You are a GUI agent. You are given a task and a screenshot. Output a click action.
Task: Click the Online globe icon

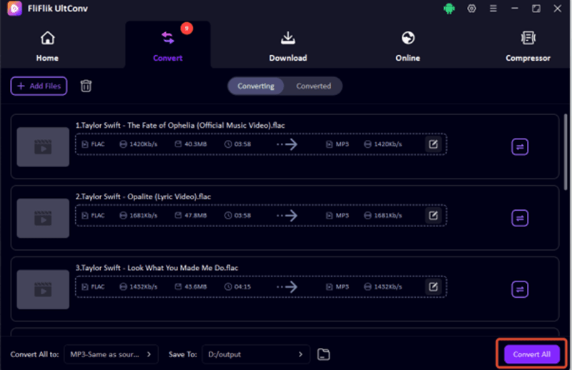pos(408,38)
